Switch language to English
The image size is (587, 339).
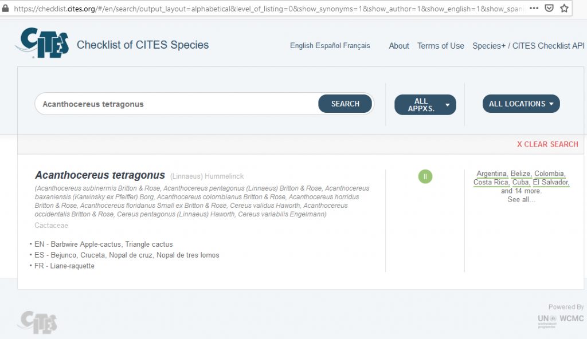tap(302, 46)
